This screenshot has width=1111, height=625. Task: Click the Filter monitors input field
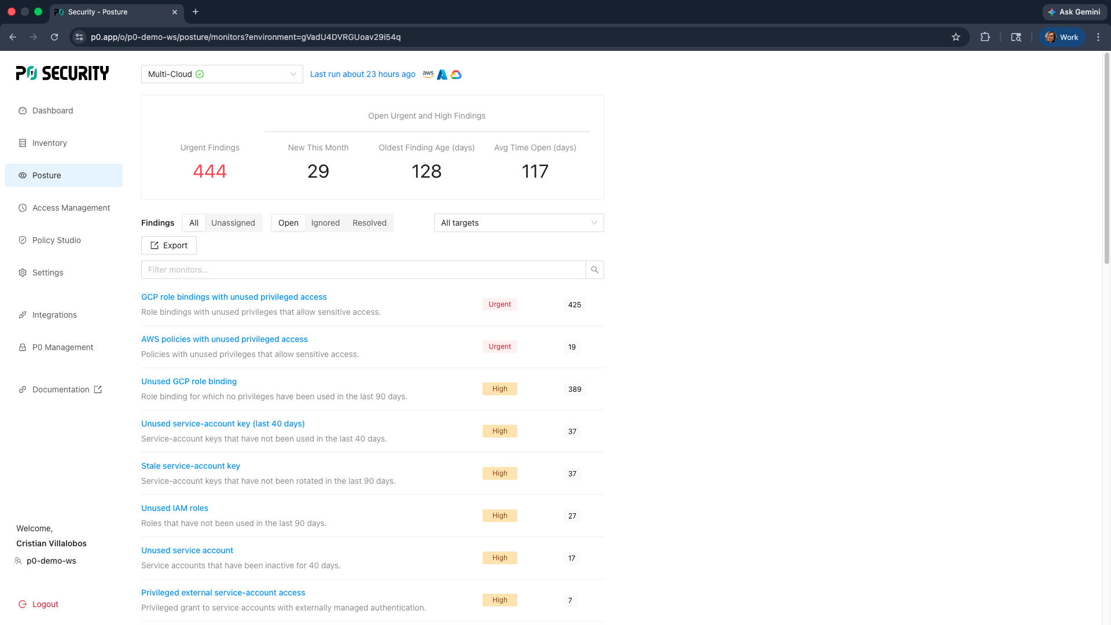tap(363, 270)
